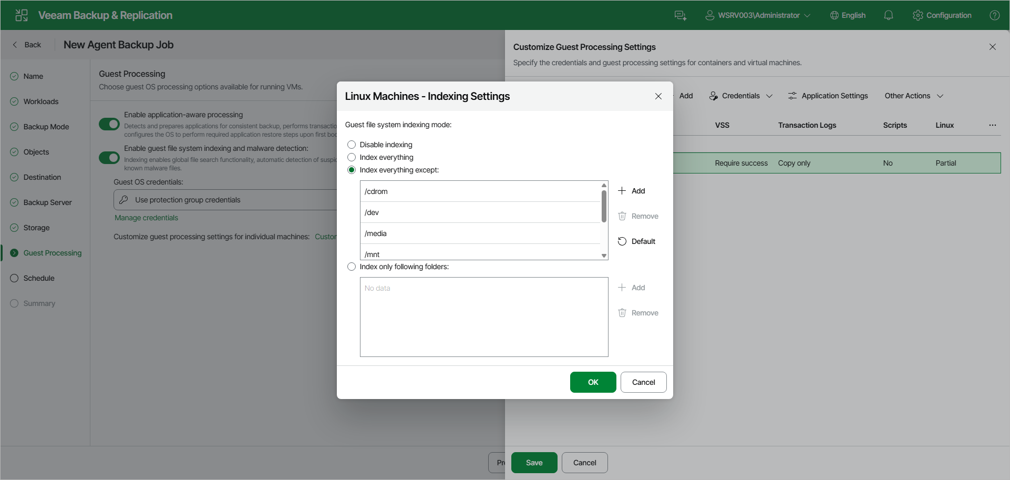This screenshot has width=1010, height=480.
Task: Open the activity log icon in header
Action: (681, 15)
